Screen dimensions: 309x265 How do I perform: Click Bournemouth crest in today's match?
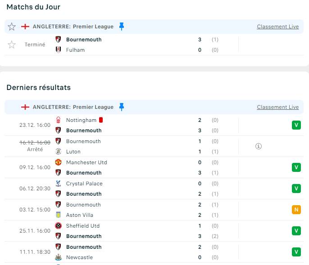point(58,40)
